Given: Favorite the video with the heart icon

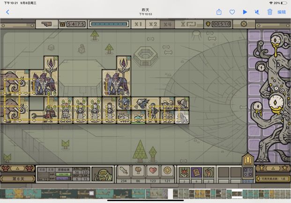Looking at the screenshot, I should coord(232,12).
